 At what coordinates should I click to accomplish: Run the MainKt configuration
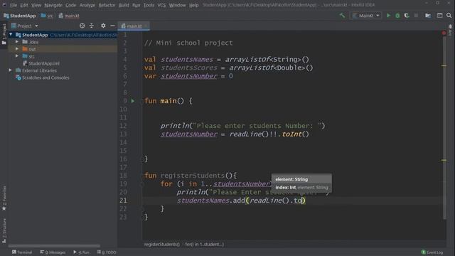pyautogui.click(x=388, y=16)
